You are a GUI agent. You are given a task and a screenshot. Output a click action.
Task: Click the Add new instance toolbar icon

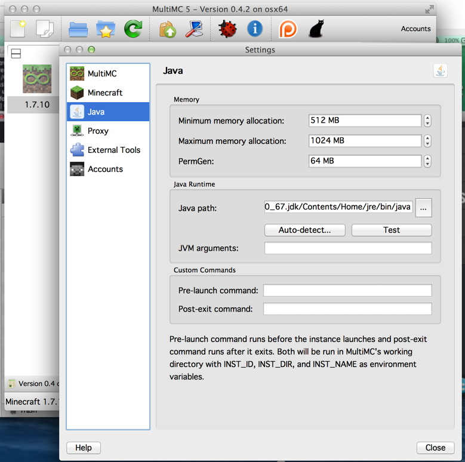coord(18,29)
